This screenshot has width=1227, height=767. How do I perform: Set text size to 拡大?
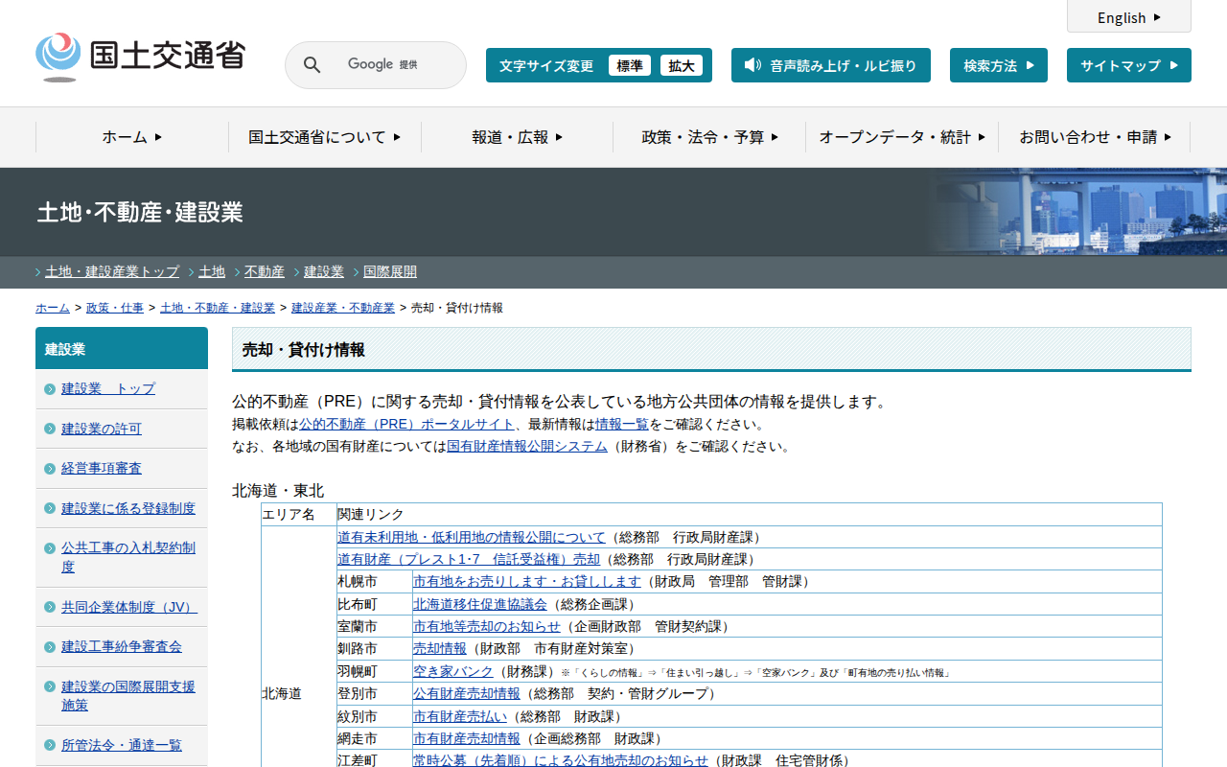[x=682, y=65]
